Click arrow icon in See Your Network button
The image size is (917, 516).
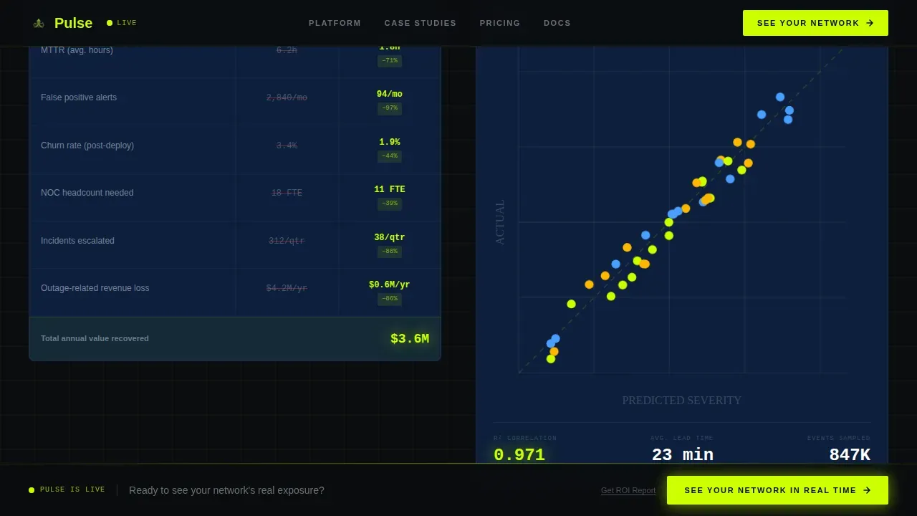(x=870, y=23)
